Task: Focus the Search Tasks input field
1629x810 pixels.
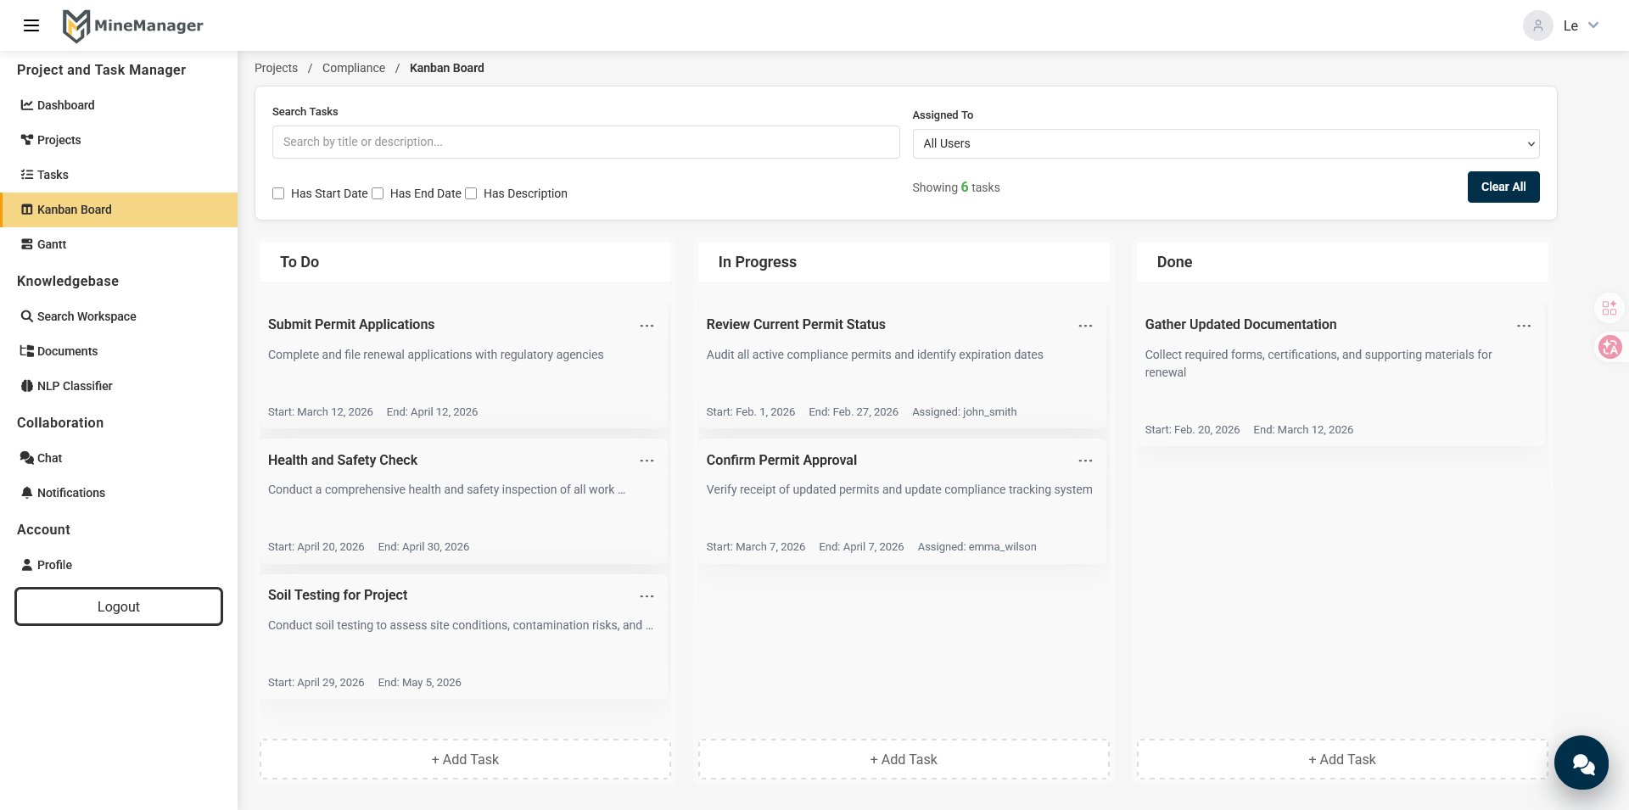Action: coord(585,142)
